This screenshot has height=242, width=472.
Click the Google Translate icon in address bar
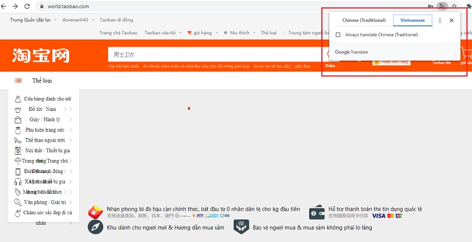(x=442, y=6)
